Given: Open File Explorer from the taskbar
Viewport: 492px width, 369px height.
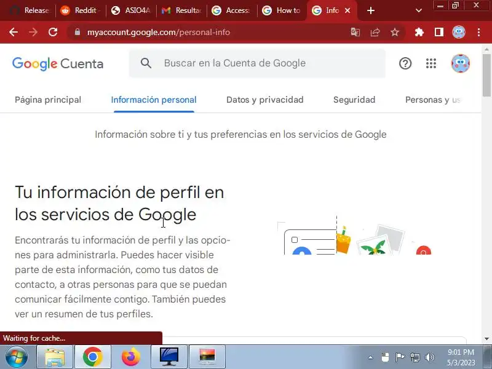Looking at the screenshot, I should [55, 357].
